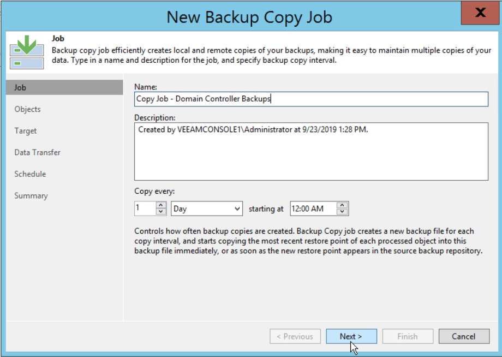Click the Finish button

[x=408, y=336]
